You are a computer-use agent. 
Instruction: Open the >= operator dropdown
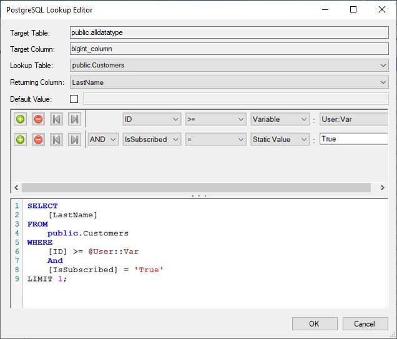tap(216, 119)
